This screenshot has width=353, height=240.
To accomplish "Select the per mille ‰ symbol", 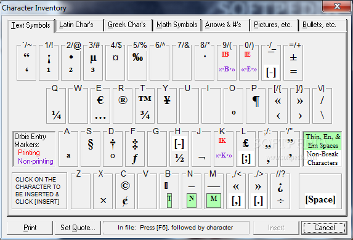I will tap(138, 57).
